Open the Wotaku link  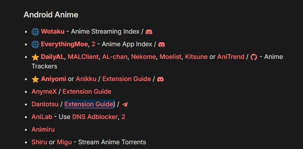coord(53,32)
